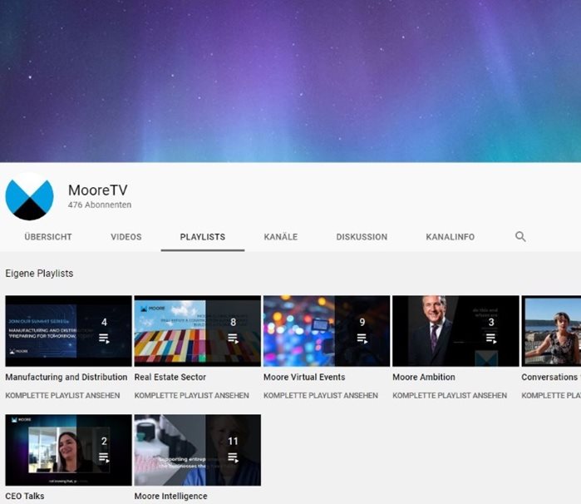
Task: View complete Manufacturing and Distribution playlist link
Action: click(x=62, y=395)
